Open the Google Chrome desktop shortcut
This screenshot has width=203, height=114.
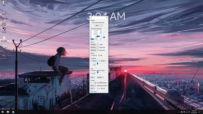4,22
